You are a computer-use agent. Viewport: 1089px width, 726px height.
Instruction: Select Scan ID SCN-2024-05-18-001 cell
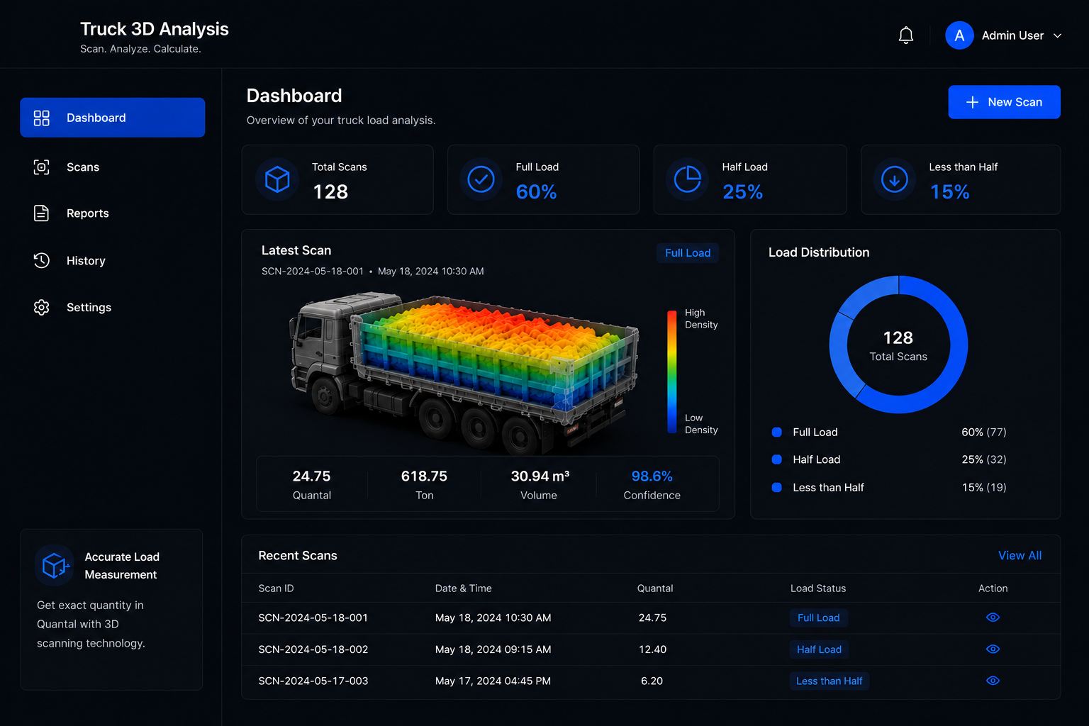[313, 618]
